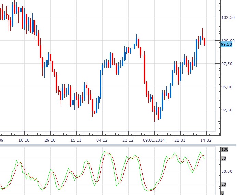This screenshot has height=195, width=237.
Task: Select the 09.01.2014 date label
Action: 154,140
